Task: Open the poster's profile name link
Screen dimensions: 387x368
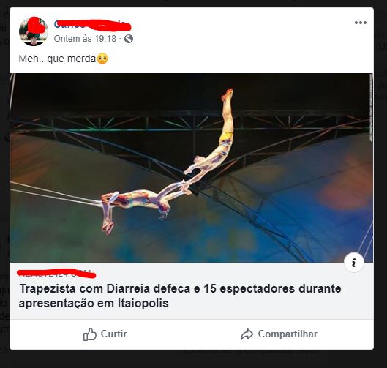Action: (92, 24)
